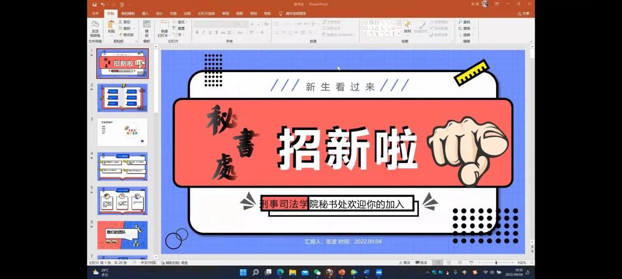Expand the Select (选择) dropdown
Viewport: 622px width, 279px height.
[x=467, y=35]
